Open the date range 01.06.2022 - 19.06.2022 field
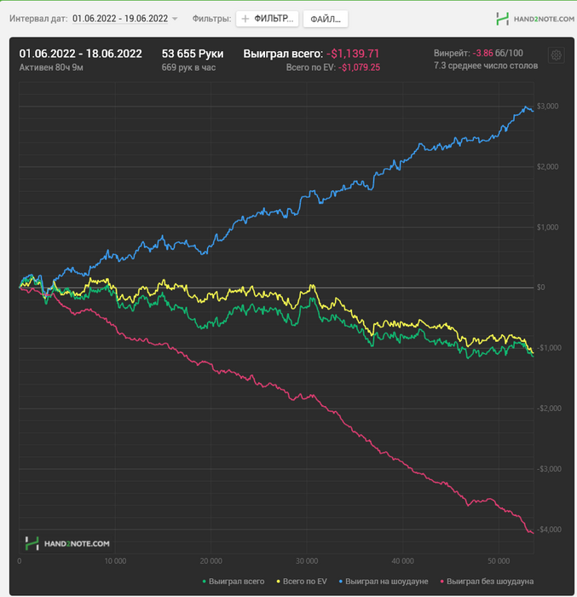The image size is (577, 597). tap(120, 19)
